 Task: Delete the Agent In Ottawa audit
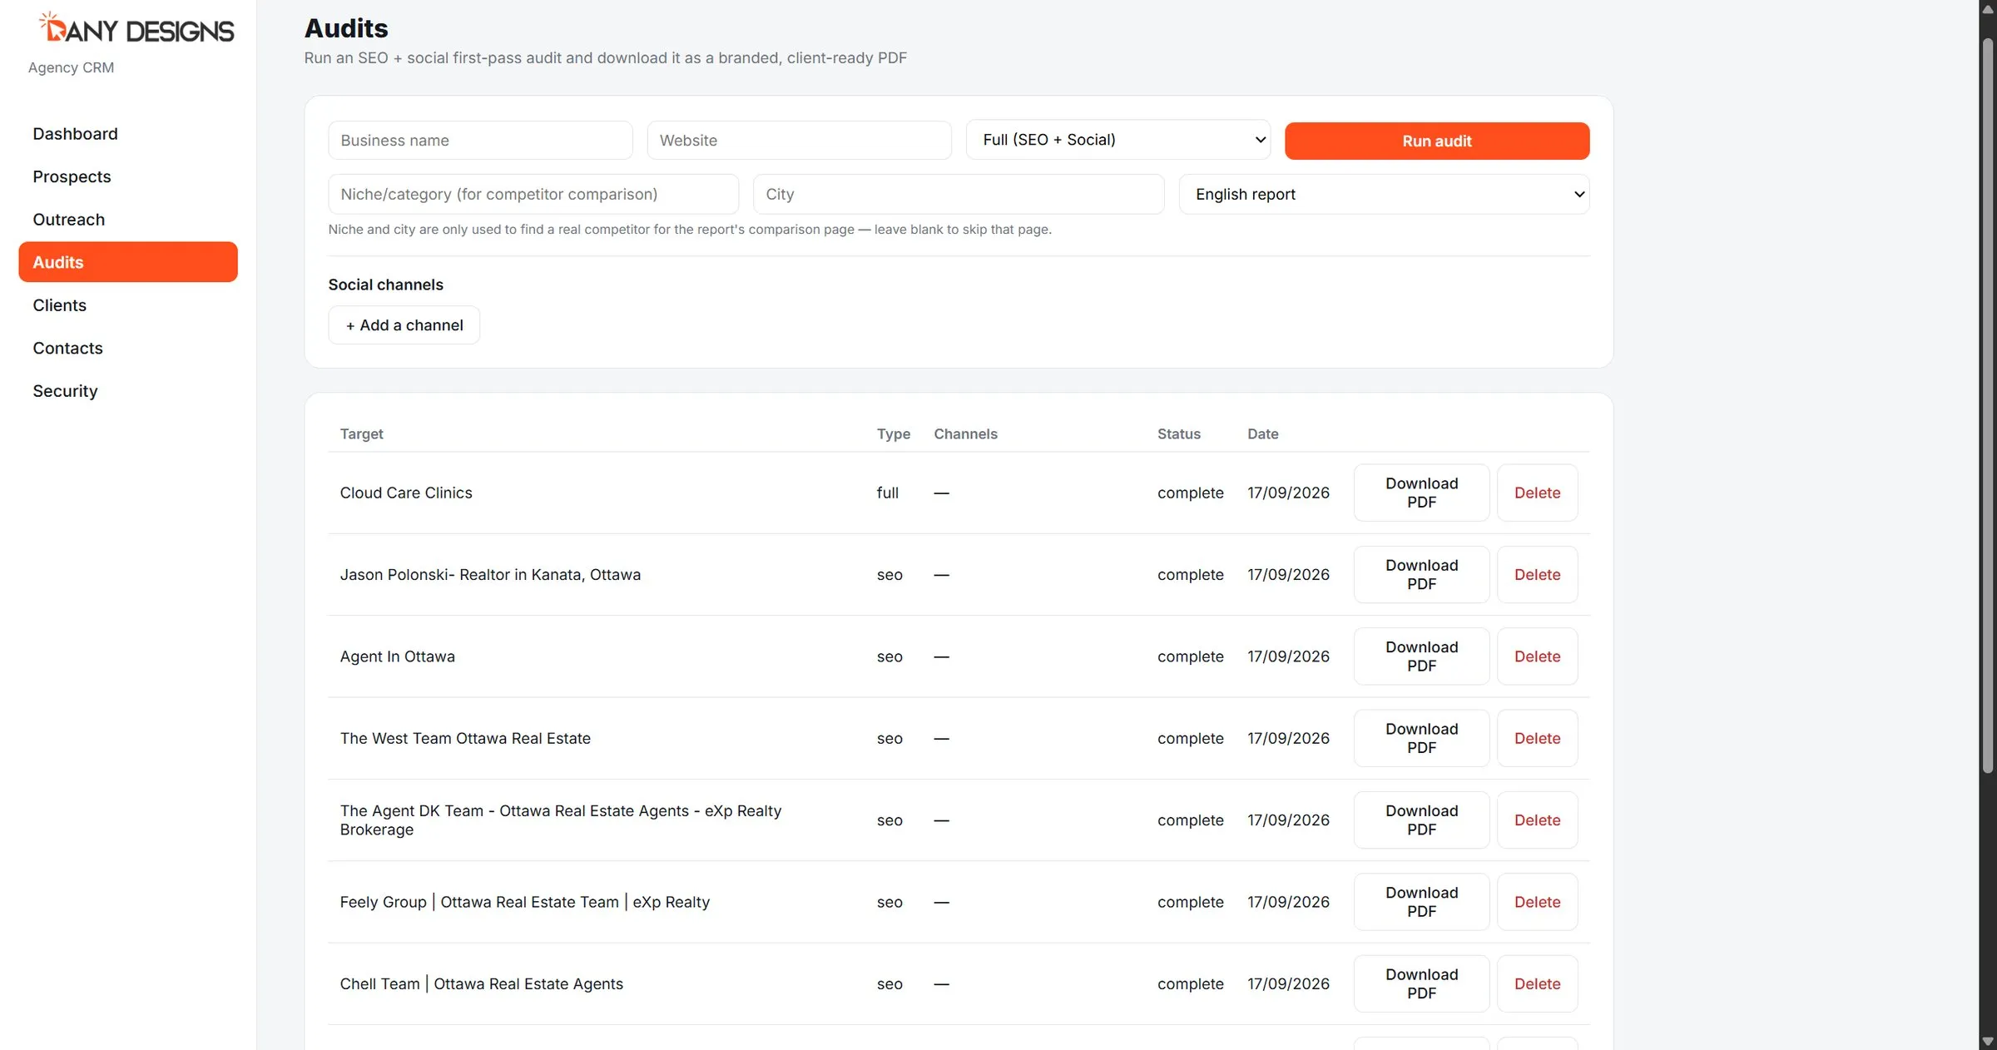tap(1538, 656)
